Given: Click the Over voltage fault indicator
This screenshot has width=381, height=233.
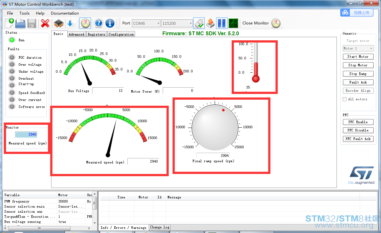Looking at the screenshot, I should coord(12,64).
